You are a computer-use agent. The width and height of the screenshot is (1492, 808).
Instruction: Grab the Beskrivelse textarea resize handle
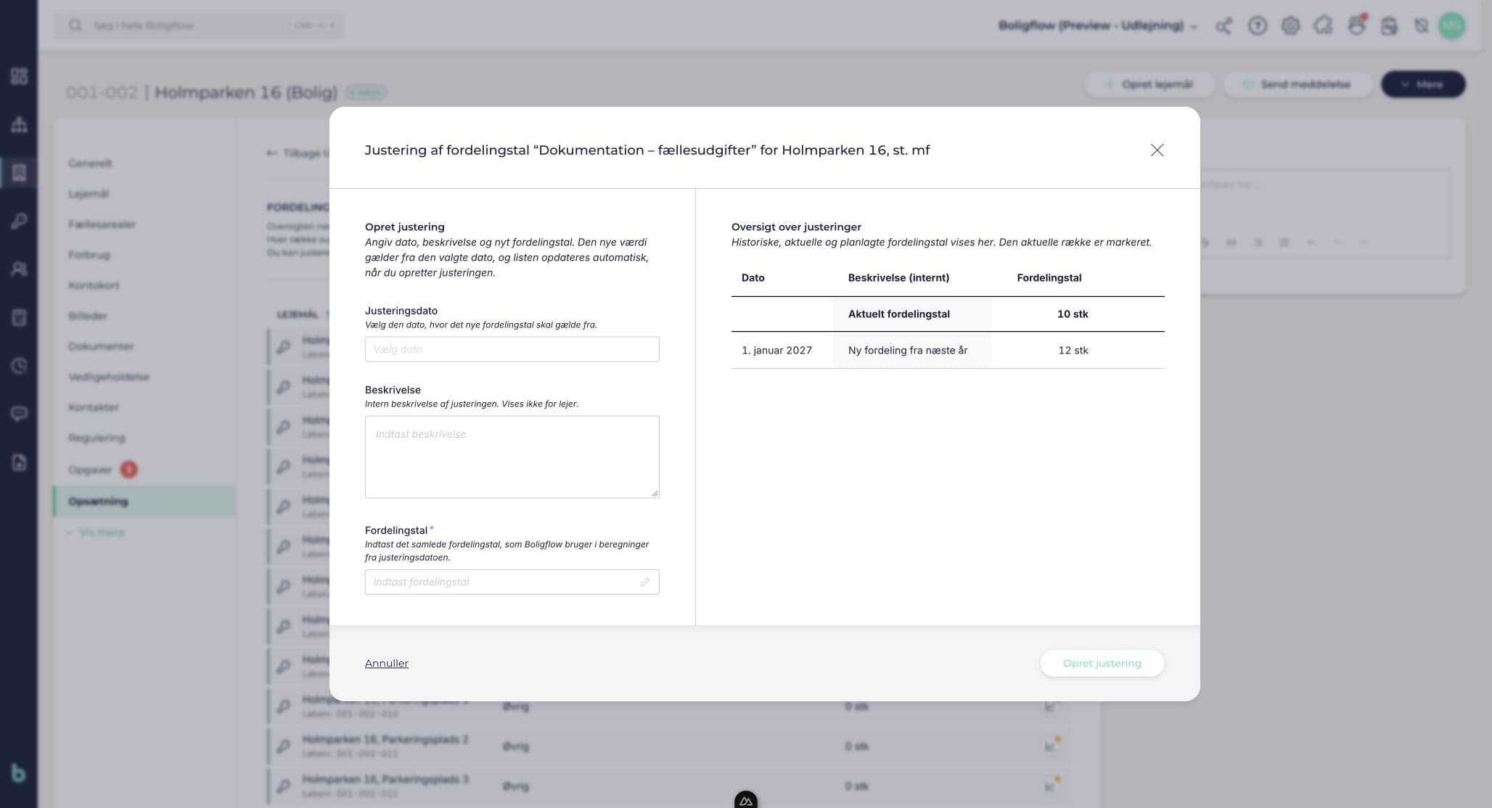tap(655, 493)
